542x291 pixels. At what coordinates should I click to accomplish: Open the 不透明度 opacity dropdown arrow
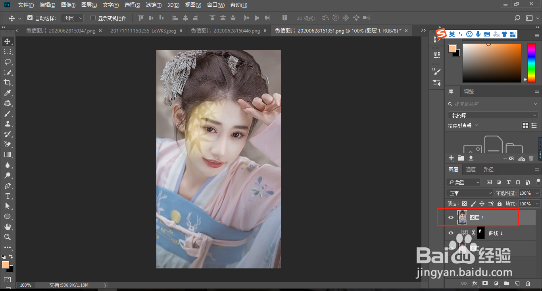pyautogui.click(x=537, y=193)
